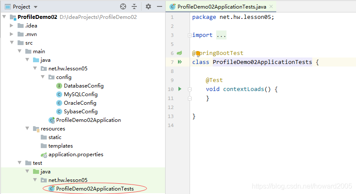Image resolution: width=356 pixels, height=194 pixels.
Task: Expand the .idea folder
Action: point(11,25)
